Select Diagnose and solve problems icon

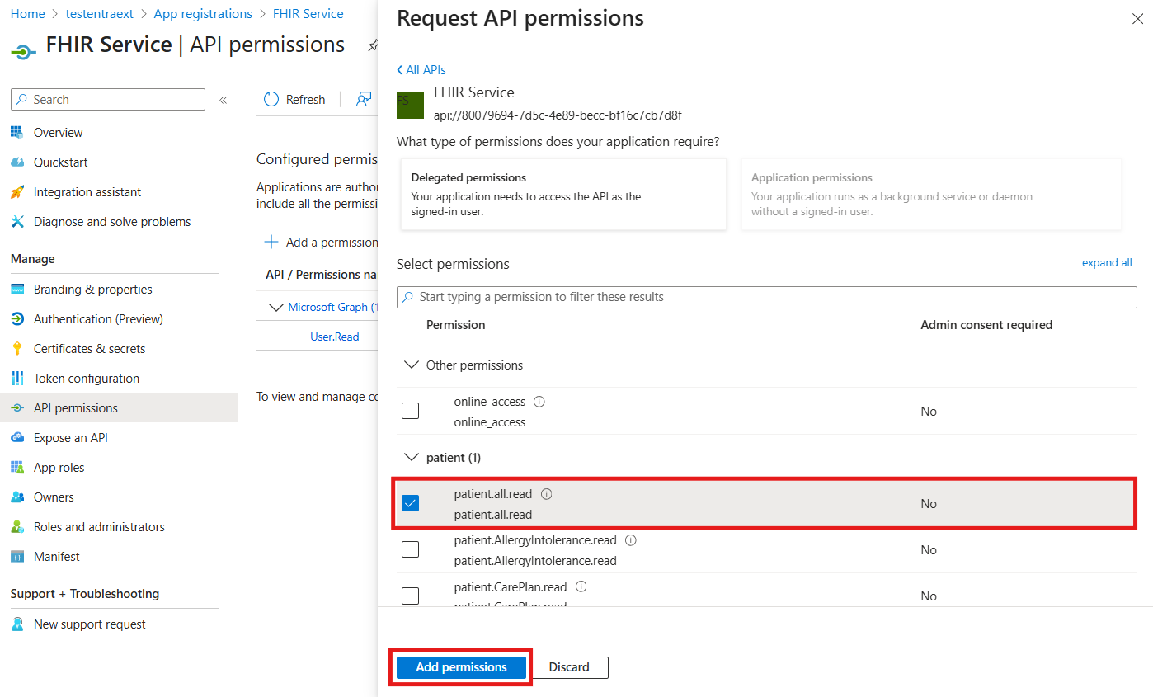coord(16,221)
